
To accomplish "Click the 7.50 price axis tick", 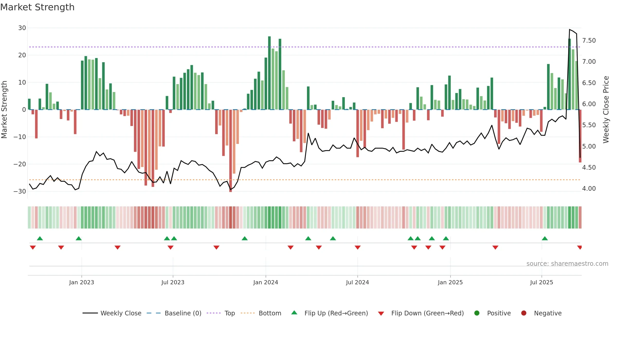I will 589,41.
